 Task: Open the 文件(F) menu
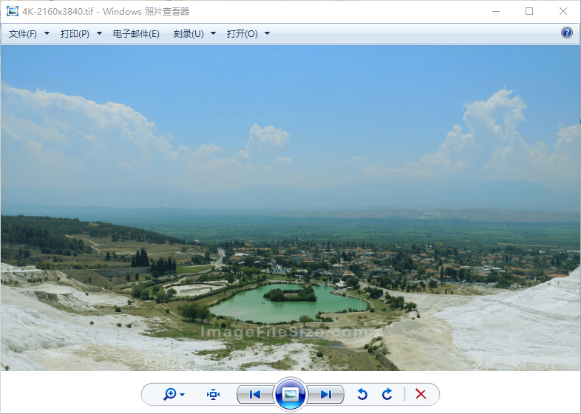(29, 34)
